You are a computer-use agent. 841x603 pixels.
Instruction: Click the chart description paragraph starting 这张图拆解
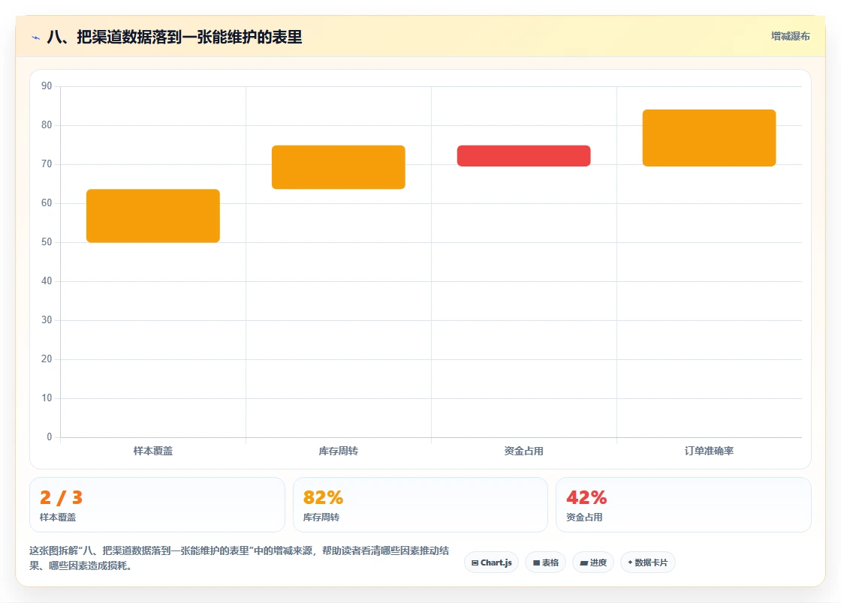click(x=240, y=558)
